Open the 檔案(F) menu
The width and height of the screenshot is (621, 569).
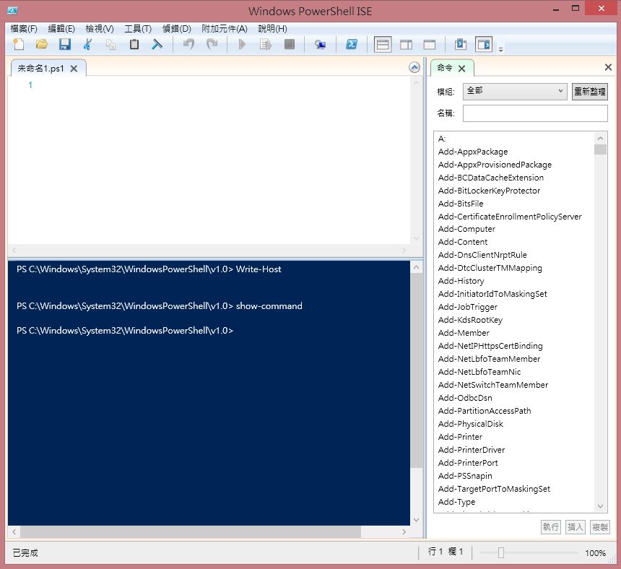[24, 28]
